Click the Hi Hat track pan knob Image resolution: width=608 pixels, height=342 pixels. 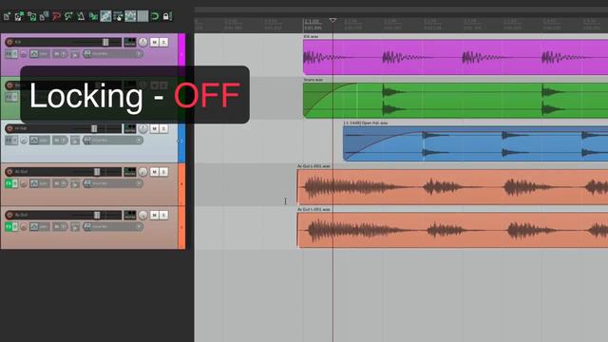click(143, 128)
